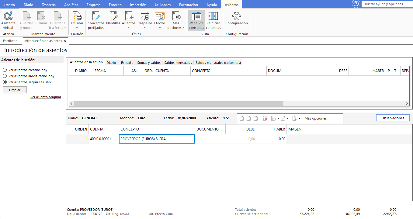
Task: Click the copy entry lines icon
Action: point(283,118)
